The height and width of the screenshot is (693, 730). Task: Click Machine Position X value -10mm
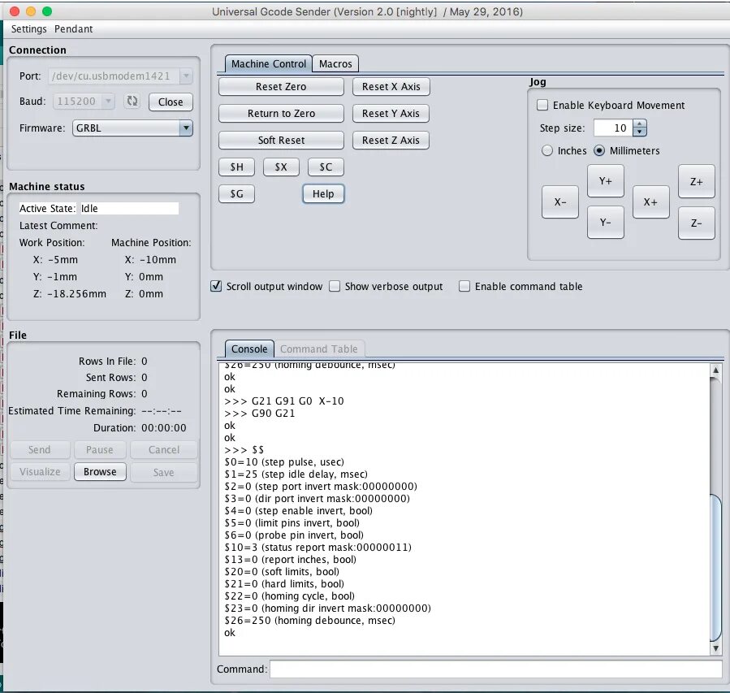[x=158, y=260]
